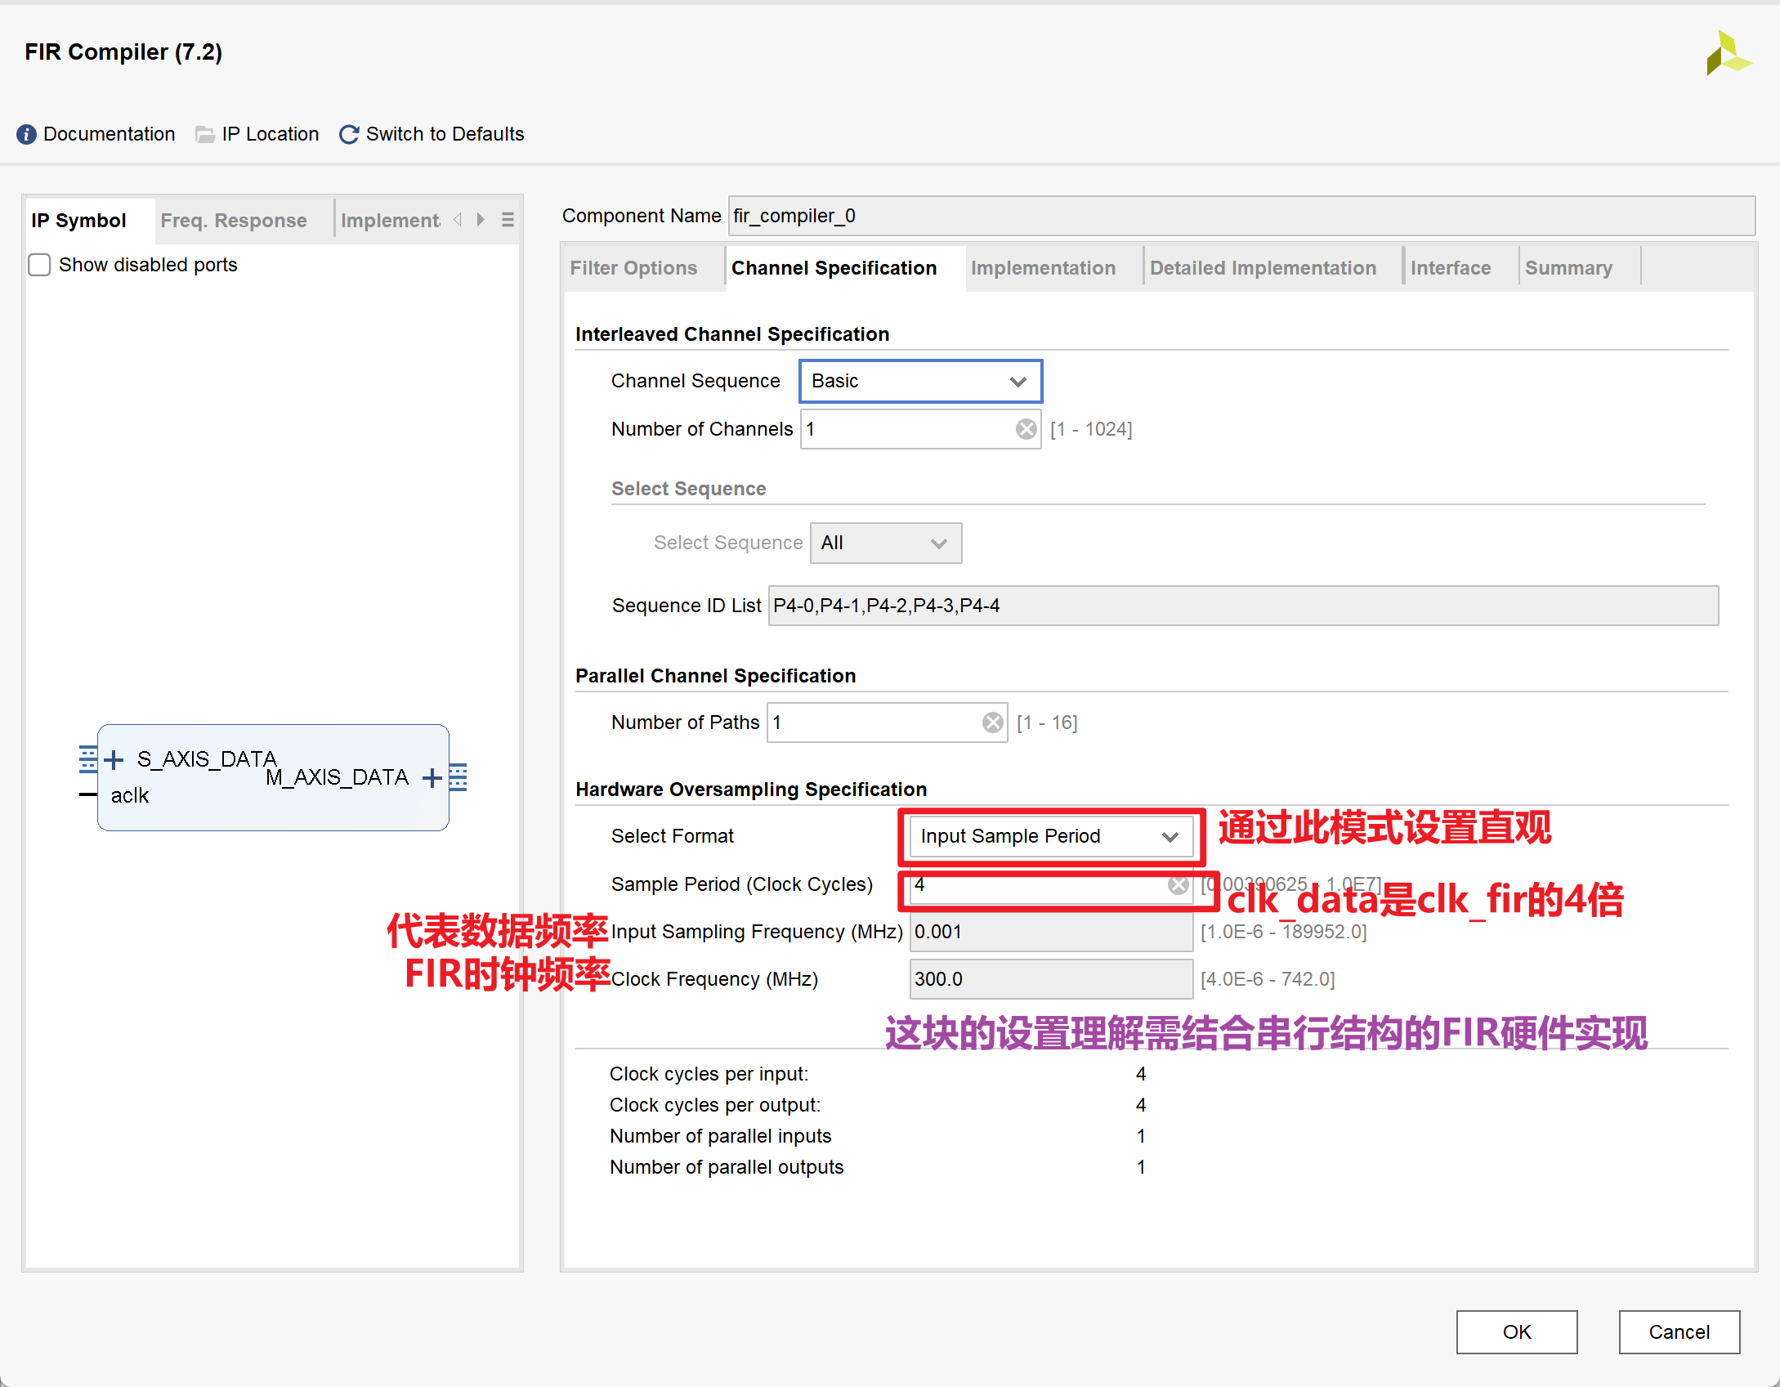Open the Documentation info icon
The height and width of the screenshot is (1387, 1780).
pyautogui.click(x=26, y=134)
